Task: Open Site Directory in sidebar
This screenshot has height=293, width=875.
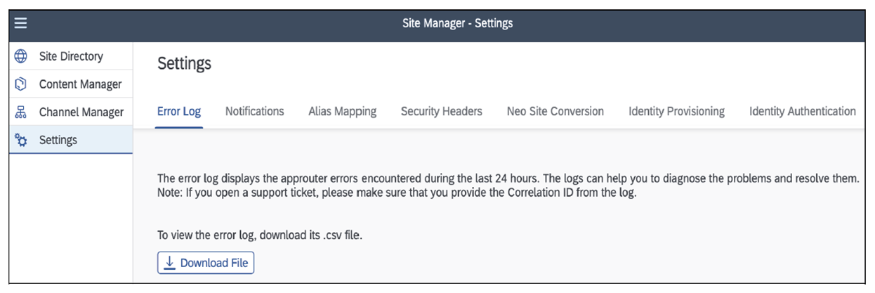Action: click(71, 56)
